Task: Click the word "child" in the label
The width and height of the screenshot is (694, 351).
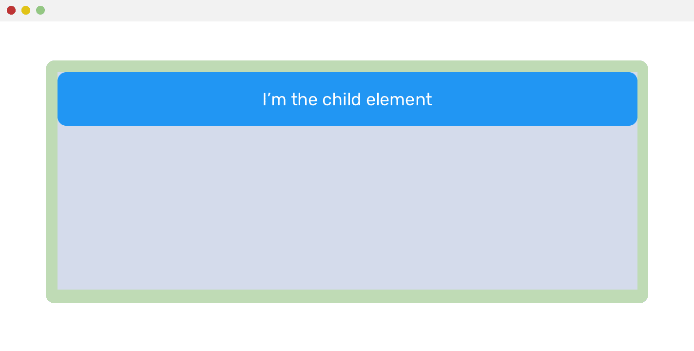Action: [342, 99]
